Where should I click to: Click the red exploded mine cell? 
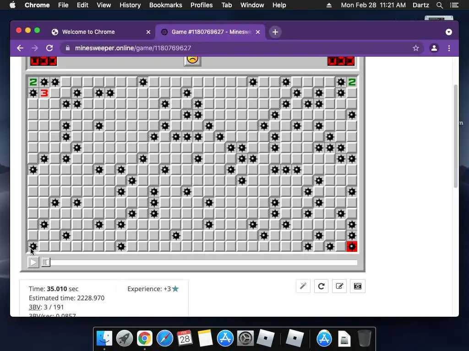pos(352,246)
